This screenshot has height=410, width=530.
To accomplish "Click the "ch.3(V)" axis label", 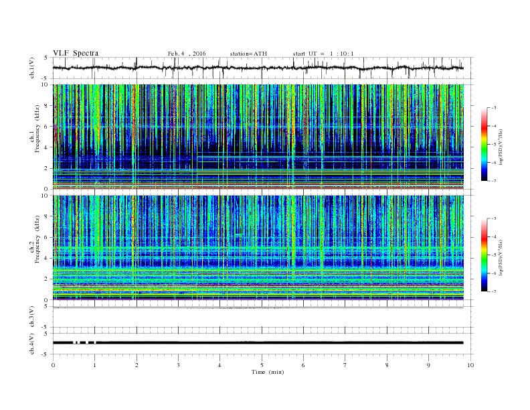I will pyautogui.click(x=32, y=317).
